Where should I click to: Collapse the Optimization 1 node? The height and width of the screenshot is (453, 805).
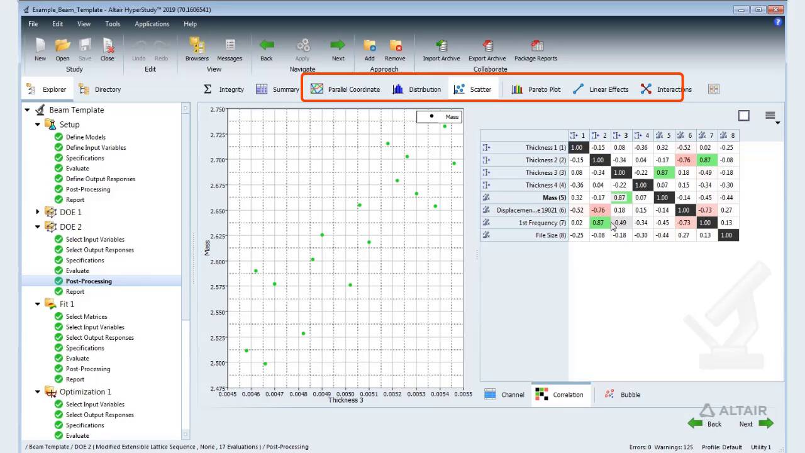coord(38,391)
